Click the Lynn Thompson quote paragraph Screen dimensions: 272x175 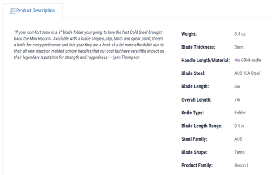(x=89, y=45)
